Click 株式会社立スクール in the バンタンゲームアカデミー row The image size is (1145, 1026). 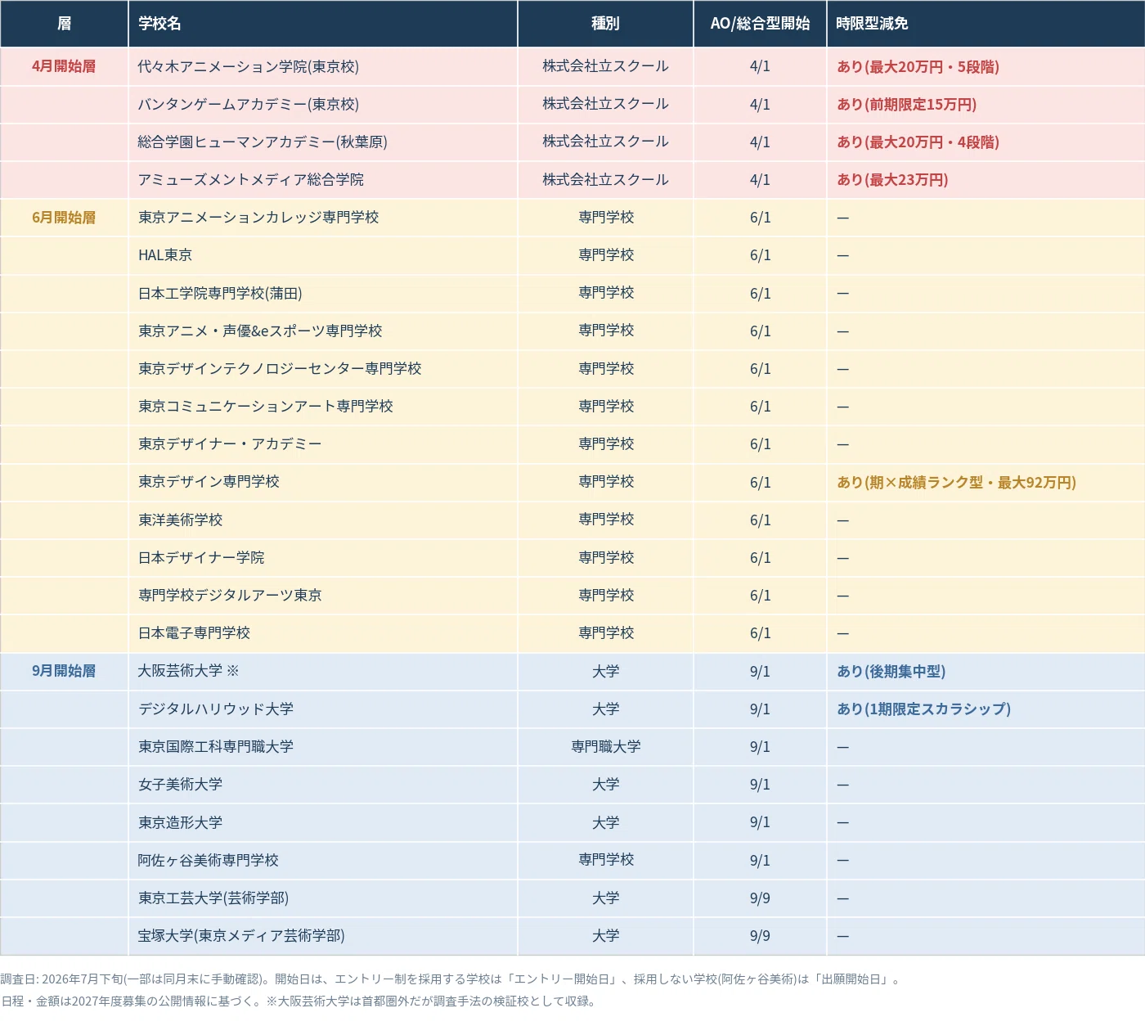[605, 104]
